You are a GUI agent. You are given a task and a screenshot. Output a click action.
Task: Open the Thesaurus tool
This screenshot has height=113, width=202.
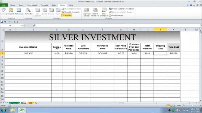[x=19, y=11]
